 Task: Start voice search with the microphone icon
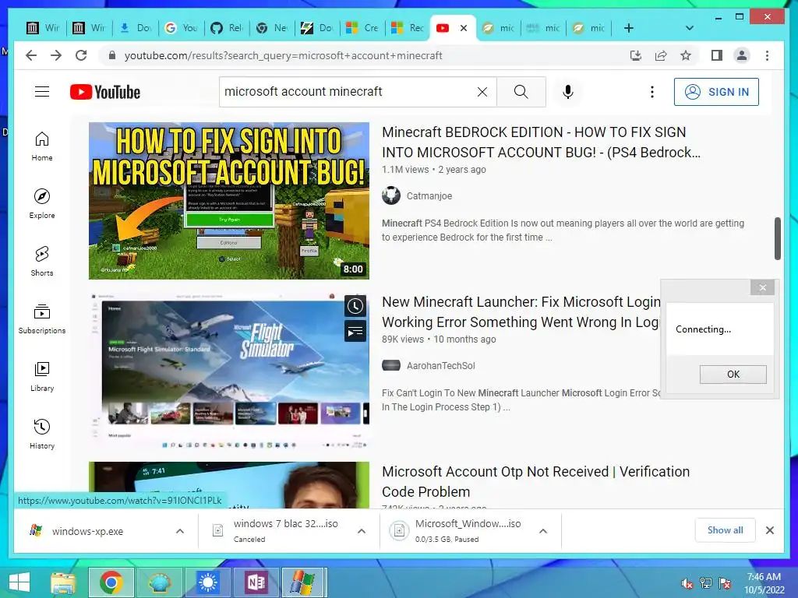568,92
